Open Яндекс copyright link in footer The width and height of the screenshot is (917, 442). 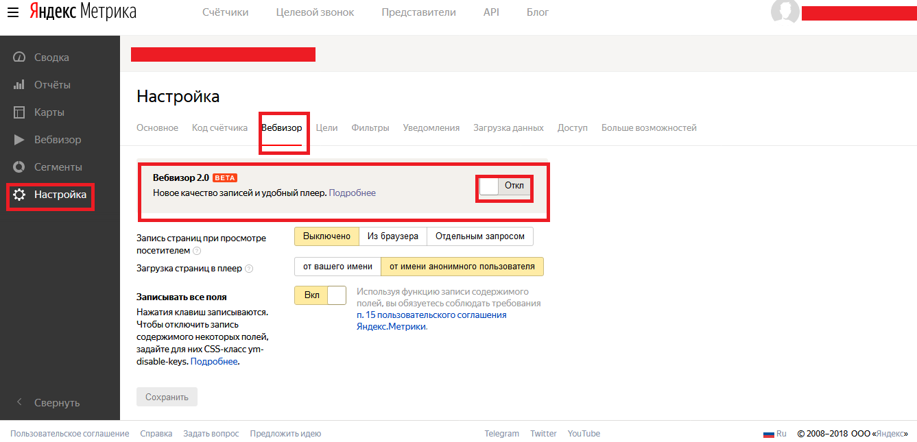[890, 434]
